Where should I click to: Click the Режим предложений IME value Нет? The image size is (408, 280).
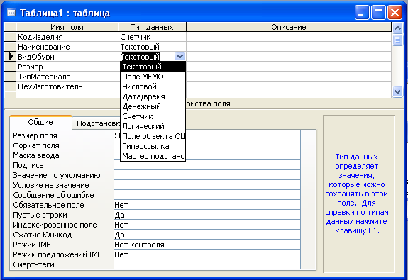pyautogui.click(x=207, y=254)
